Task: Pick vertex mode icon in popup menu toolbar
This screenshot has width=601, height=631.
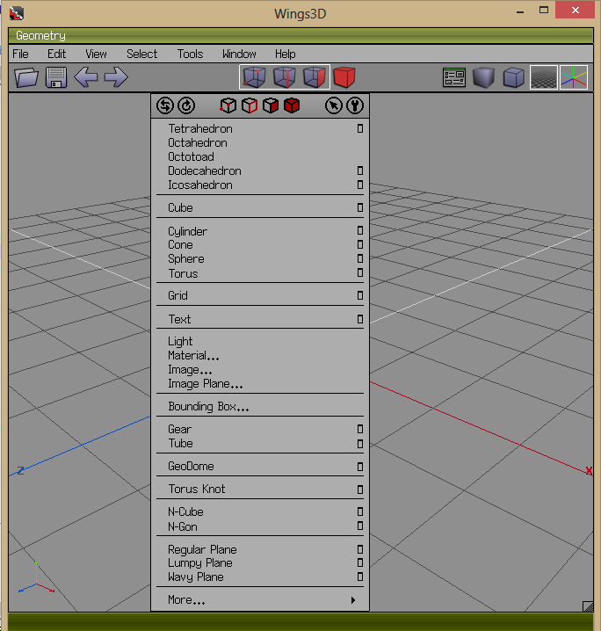Action: point(228,105)
